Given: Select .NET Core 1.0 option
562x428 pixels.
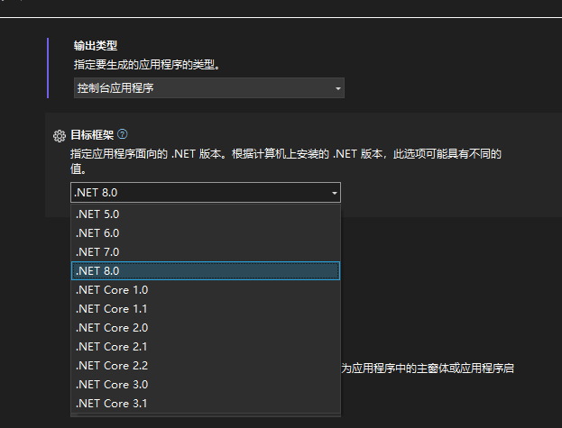Looking at the screenshot, I should point(206,290).
